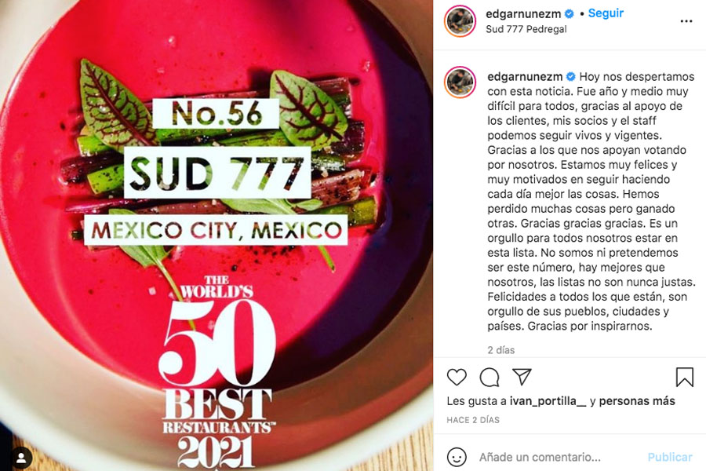Like the post with the heart icon
The image size is (706, 471).
457,377
